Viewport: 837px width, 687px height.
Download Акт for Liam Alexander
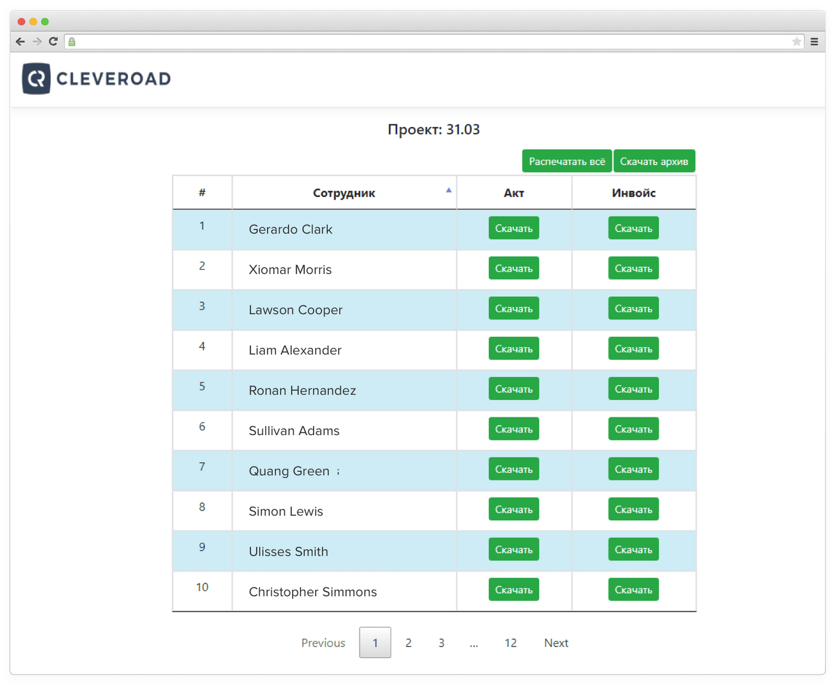click(x=514, y=348)
